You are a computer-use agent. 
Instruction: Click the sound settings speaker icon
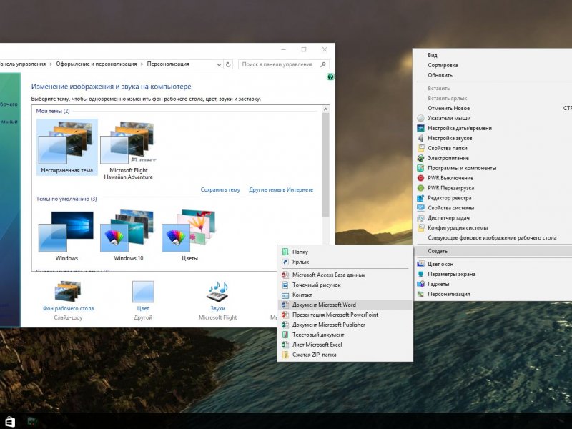[x=420, y=138]
